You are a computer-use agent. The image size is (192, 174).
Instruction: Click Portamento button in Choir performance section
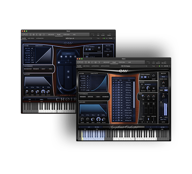pos(36,69)
